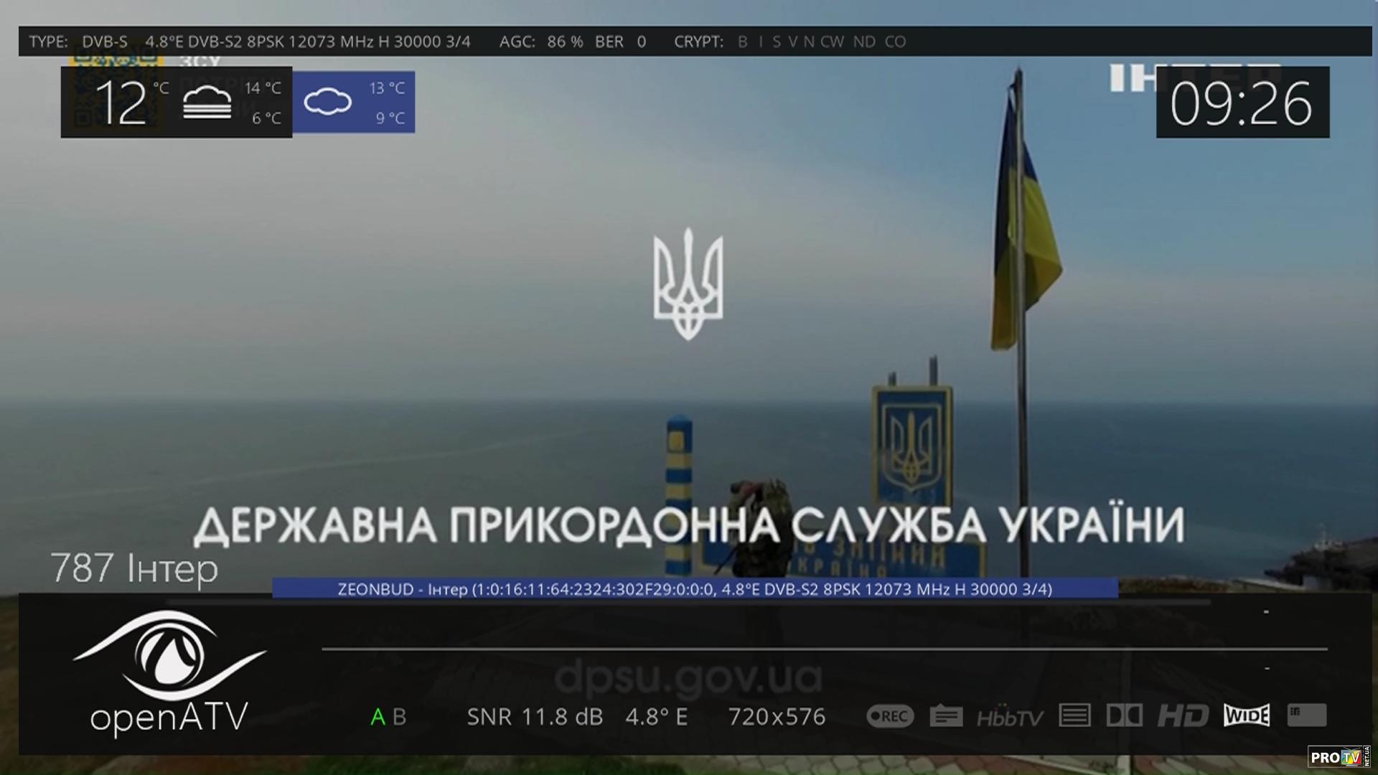Click the WIDE aspect ratio icon
Viewport: 1378px width, 775px height.
(1247, 715)
